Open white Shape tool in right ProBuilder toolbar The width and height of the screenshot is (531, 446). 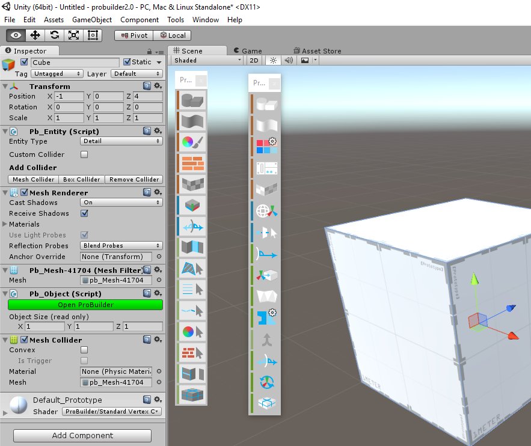click(x=266, y=103)
